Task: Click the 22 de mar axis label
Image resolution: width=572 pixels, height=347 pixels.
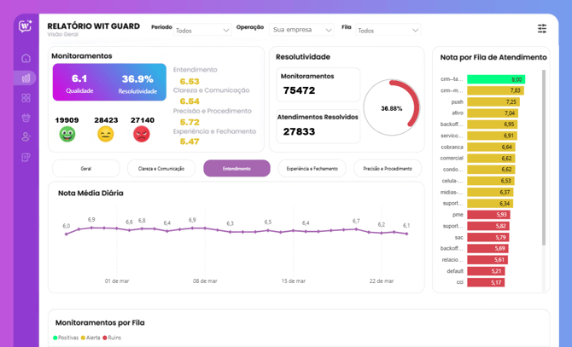Action: coord(382,281)
